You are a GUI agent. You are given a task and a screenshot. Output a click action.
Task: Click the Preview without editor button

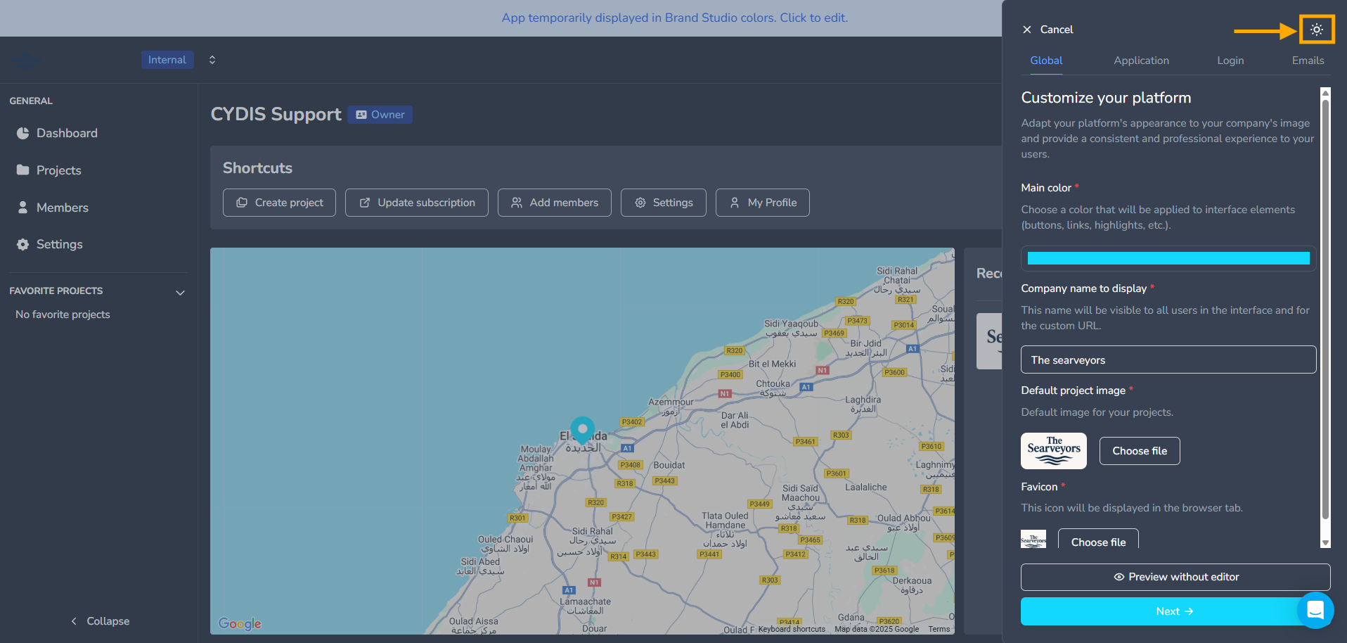point(1175,577)
